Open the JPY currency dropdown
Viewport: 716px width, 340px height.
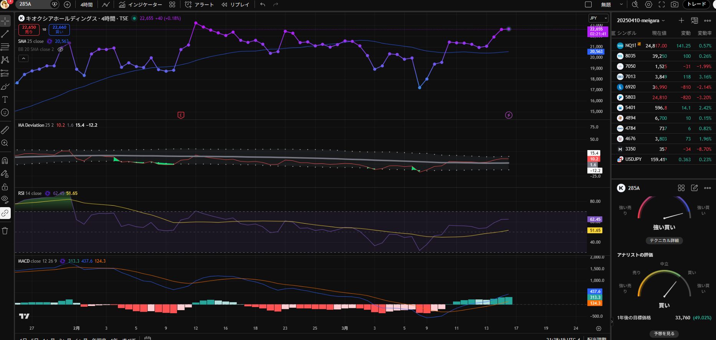598,18
